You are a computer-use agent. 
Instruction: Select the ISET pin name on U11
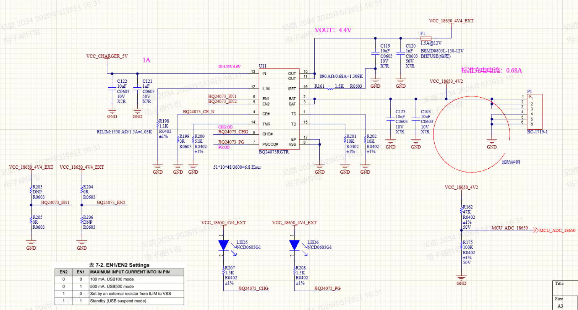[x=292, y=89]
